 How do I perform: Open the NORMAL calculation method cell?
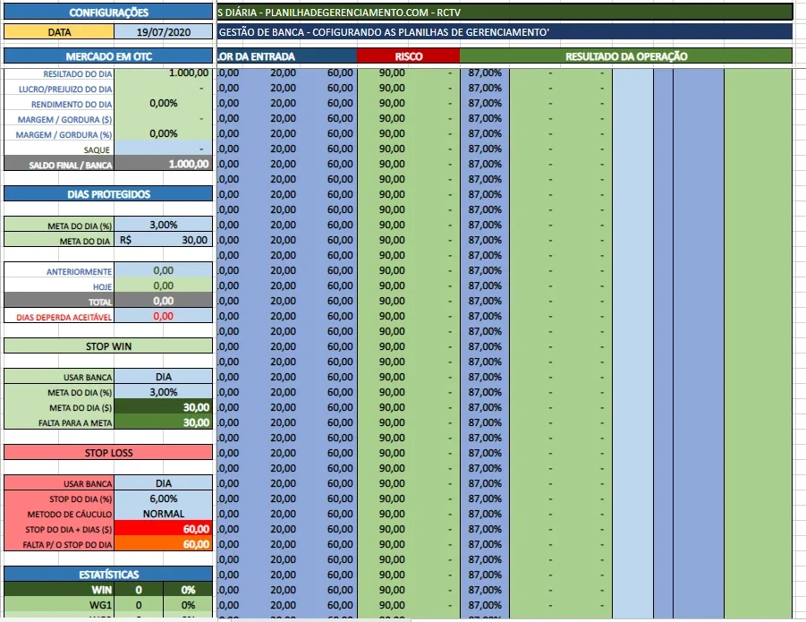point(164,514)
